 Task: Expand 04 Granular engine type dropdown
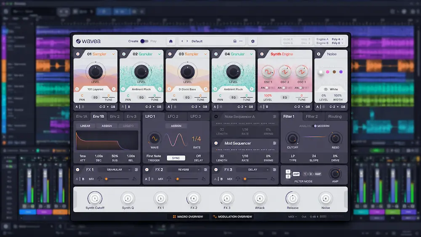click(251, 54)
